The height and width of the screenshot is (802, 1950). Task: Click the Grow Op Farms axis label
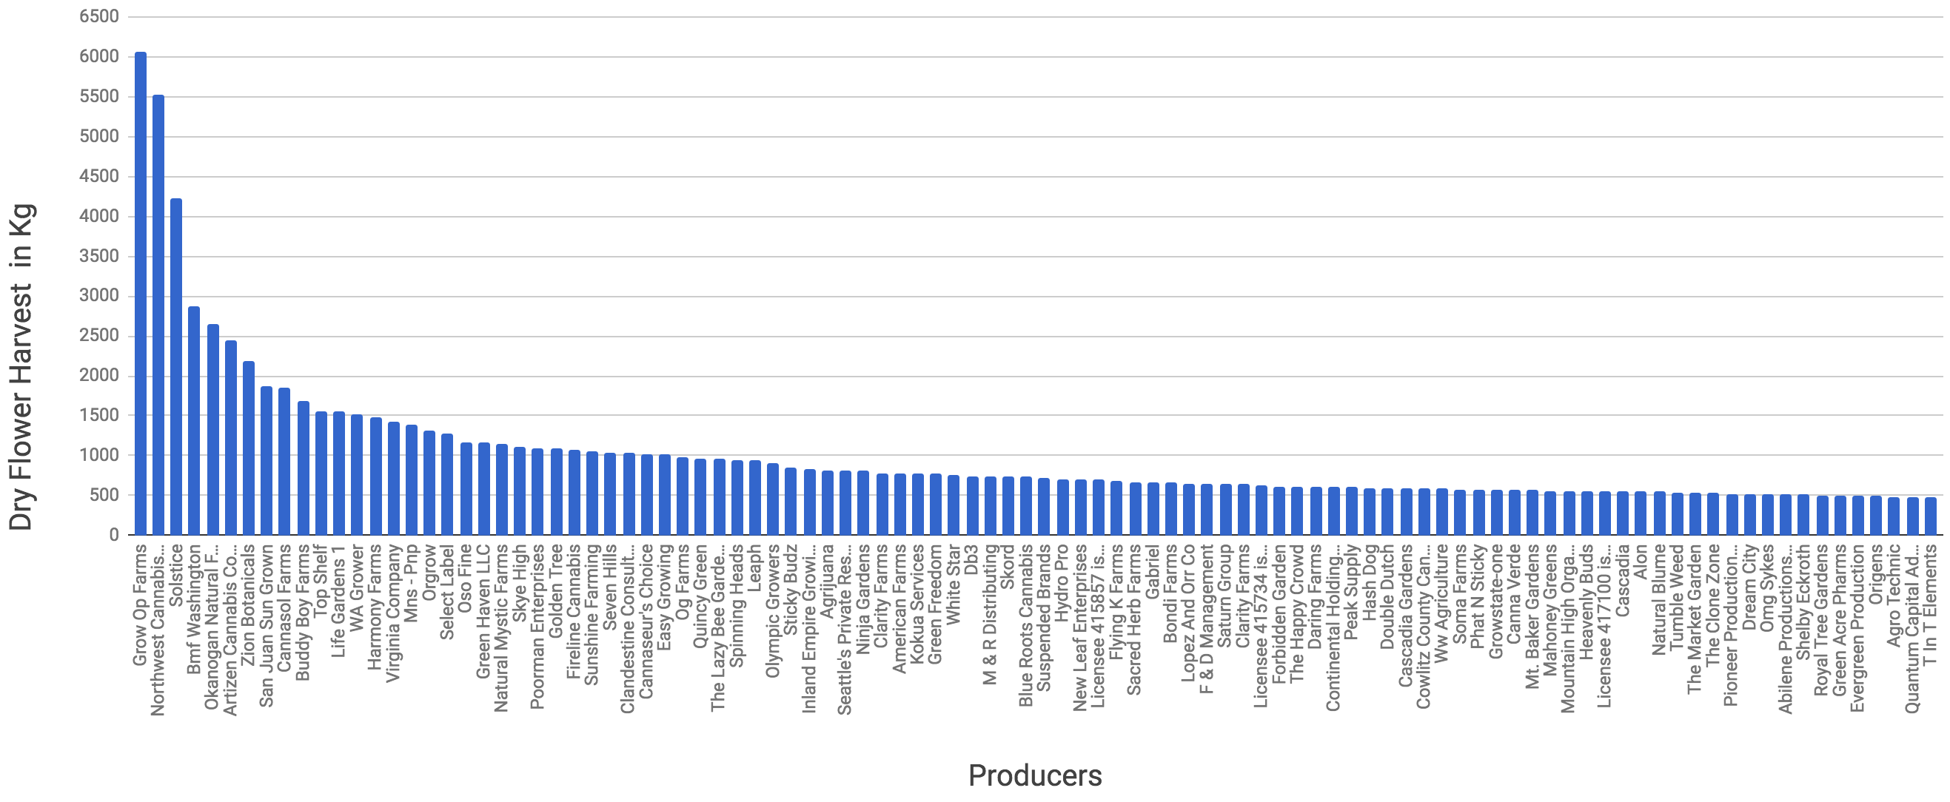point(140,605)
